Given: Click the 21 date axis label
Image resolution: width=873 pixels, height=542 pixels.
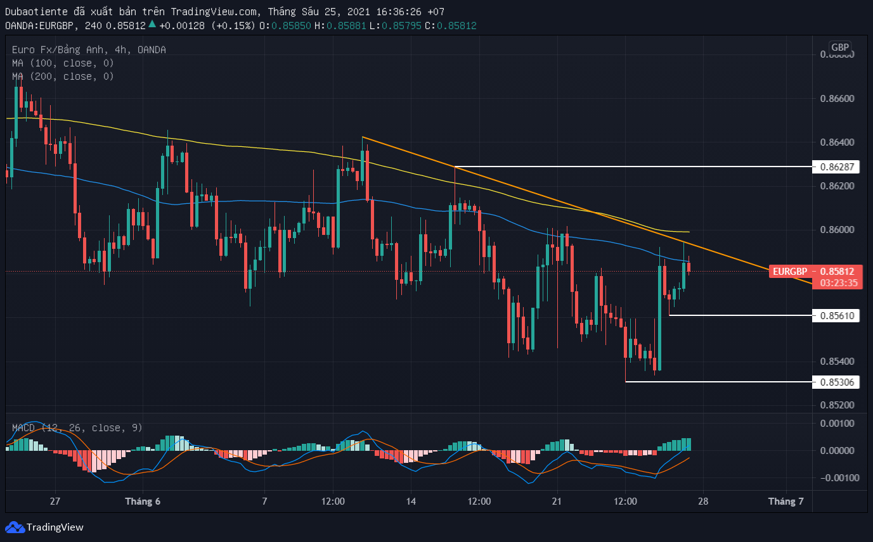Looking at the screenshot, I should 557,501.
